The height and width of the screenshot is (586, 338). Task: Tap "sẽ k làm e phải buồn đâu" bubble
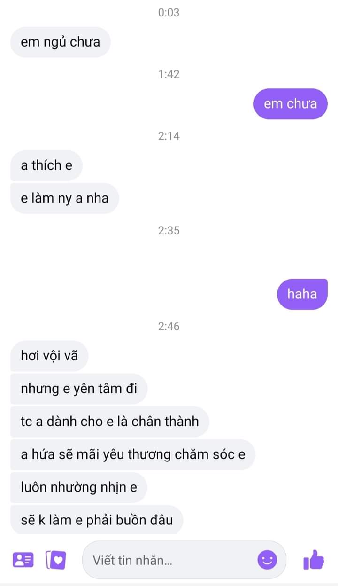pos(97,520)
